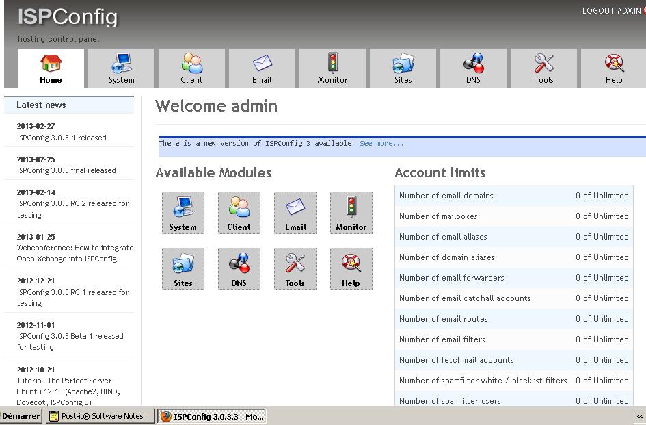Click the ISPConfig logo in header
Screen dimensions: 646x425
68,17
